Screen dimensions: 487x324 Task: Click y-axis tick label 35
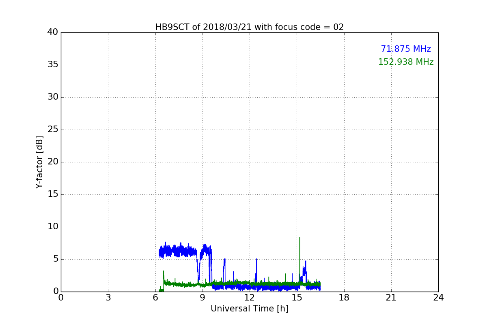tap(53, 65)
